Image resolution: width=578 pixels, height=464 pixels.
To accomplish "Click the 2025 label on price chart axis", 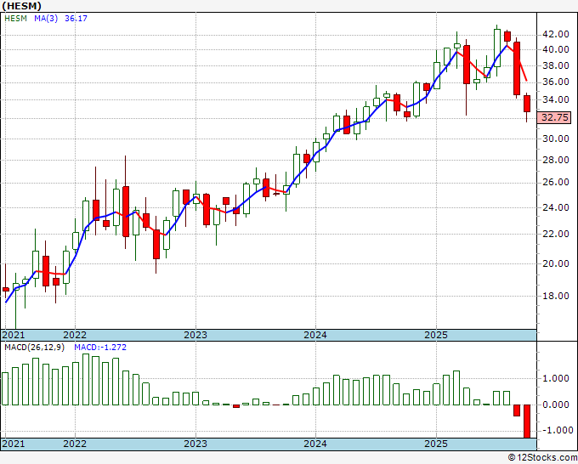I will 436,335.
